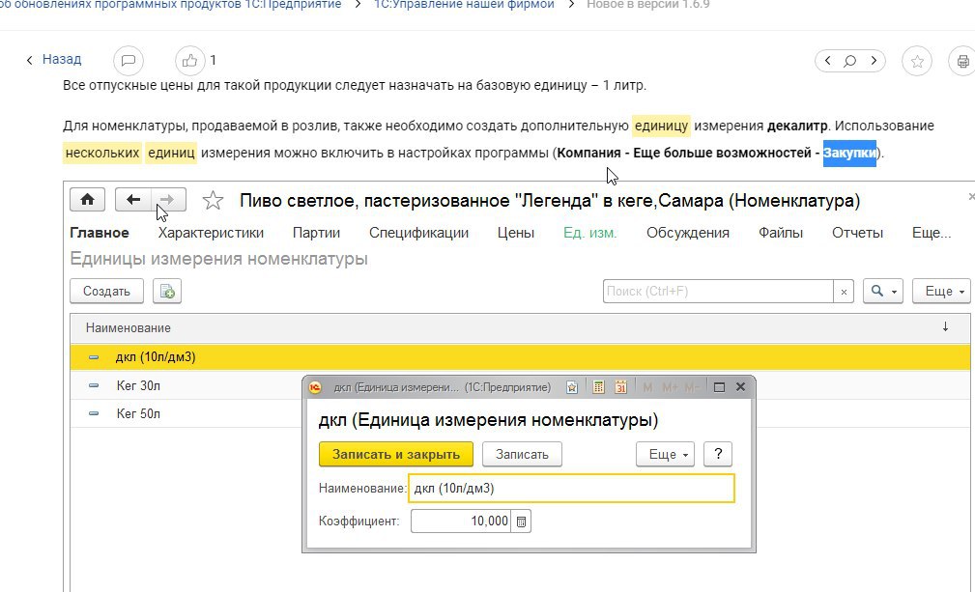
Task: Click the 1C logo icon in dialog title
Action: click(x=315, y=387)
